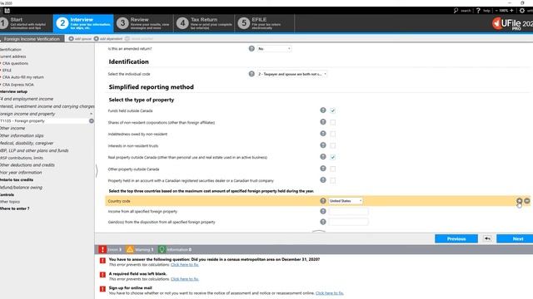
Task: Open Refund/balance owing in sidebar
Action: pos(22,187)
